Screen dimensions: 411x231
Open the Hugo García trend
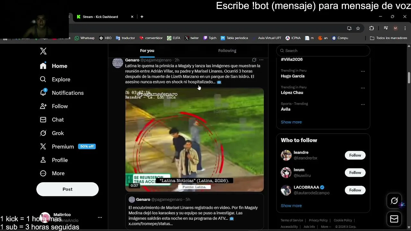(293, 76)
